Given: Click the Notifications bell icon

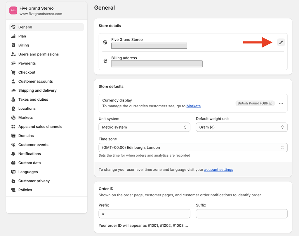Looking at the screenshot, I should (13, 154).
